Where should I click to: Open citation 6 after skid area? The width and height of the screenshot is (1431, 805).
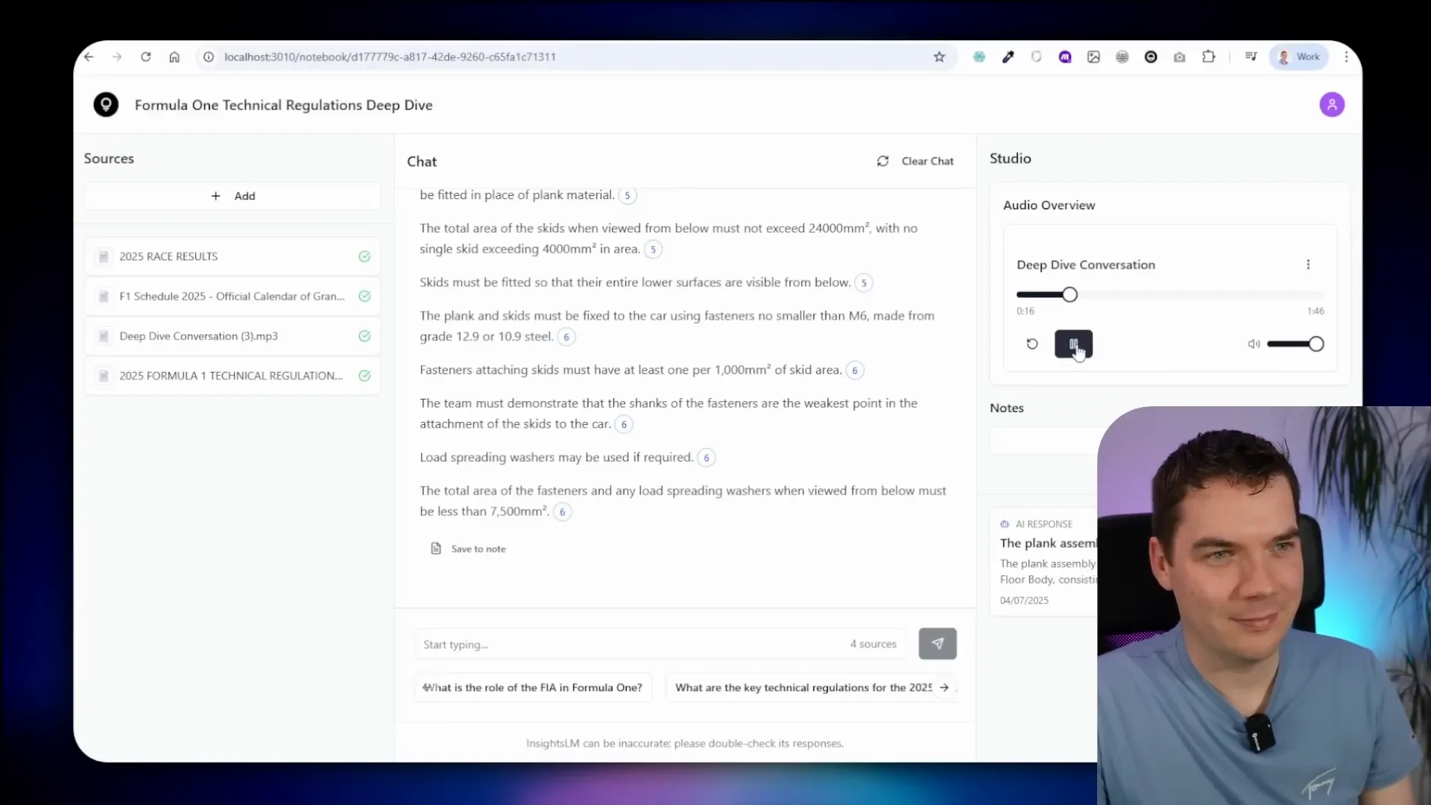tap(855, 370)
